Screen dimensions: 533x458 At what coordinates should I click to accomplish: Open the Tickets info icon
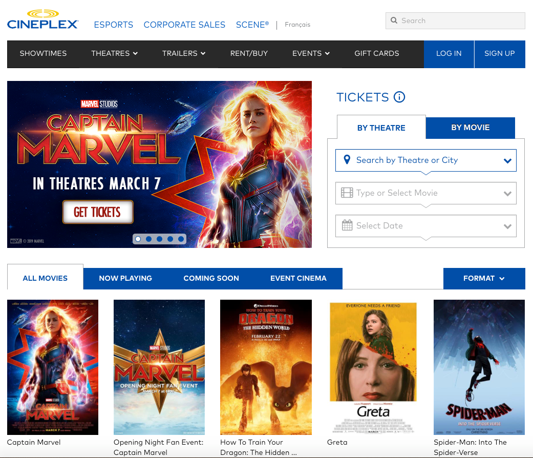point(399,97)
